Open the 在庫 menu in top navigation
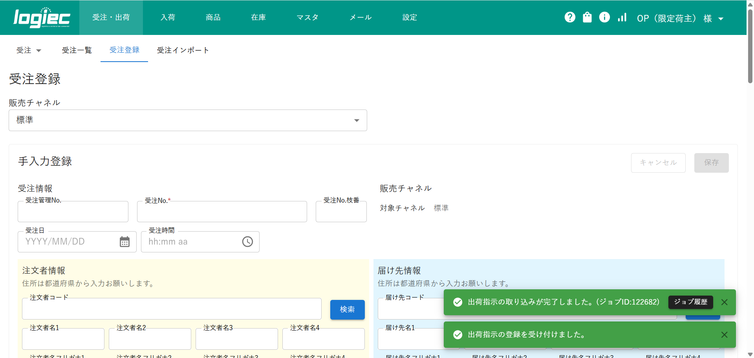754x358 pixels. pos(258,17)
